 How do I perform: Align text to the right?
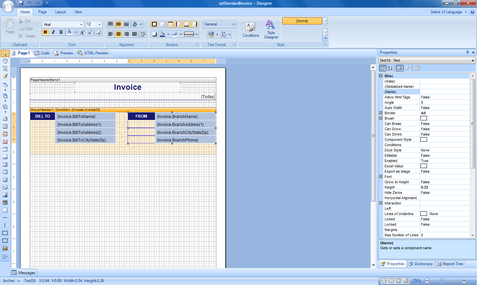(127, 34)
